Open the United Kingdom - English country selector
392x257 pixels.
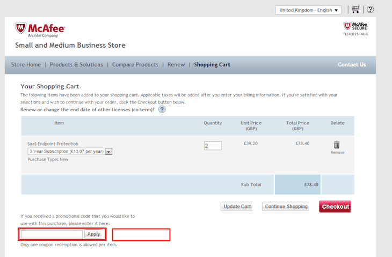[308, 10]
